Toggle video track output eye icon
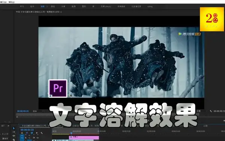Viewport: 225px width, 141px height. [37, 138]
